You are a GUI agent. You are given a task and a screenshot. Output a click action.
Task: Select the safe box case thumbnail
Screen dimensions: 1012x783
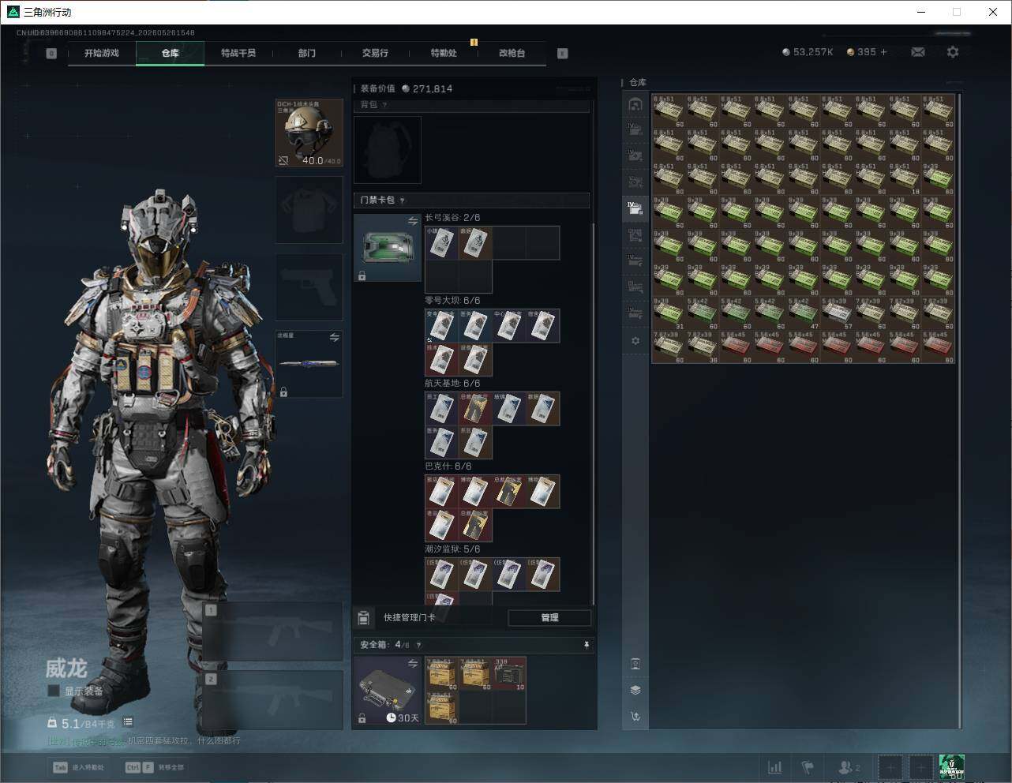[388, 691]
